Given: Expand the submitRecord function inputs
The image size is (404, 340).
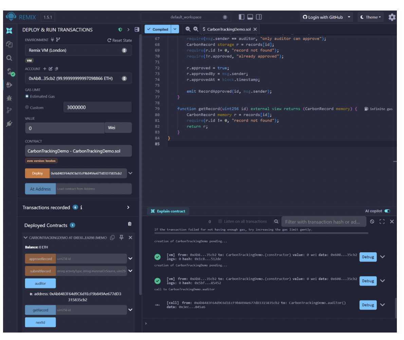Looking at the screenshot, I should [130, 271].
